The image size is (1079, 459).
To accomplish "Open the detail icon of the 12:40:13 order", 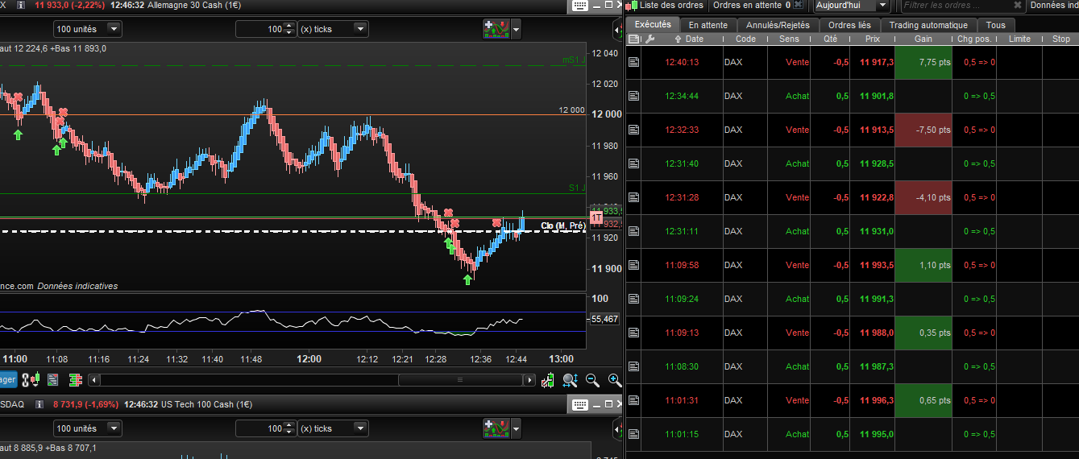I will tap(634, 62).
